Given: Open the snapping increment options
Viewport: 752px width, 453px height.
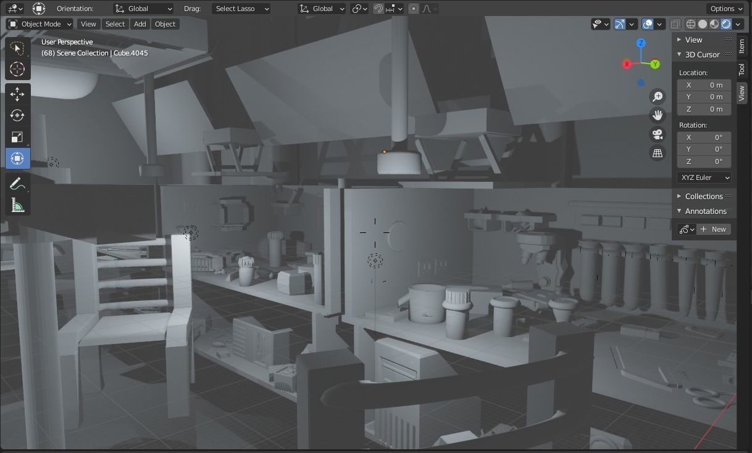Looking at the screenshot, I should [x=395, y=9].
